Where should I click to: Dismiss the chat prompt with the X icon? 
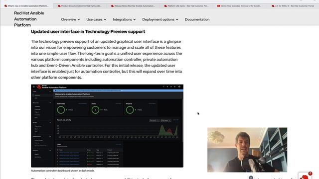[251, 178]
